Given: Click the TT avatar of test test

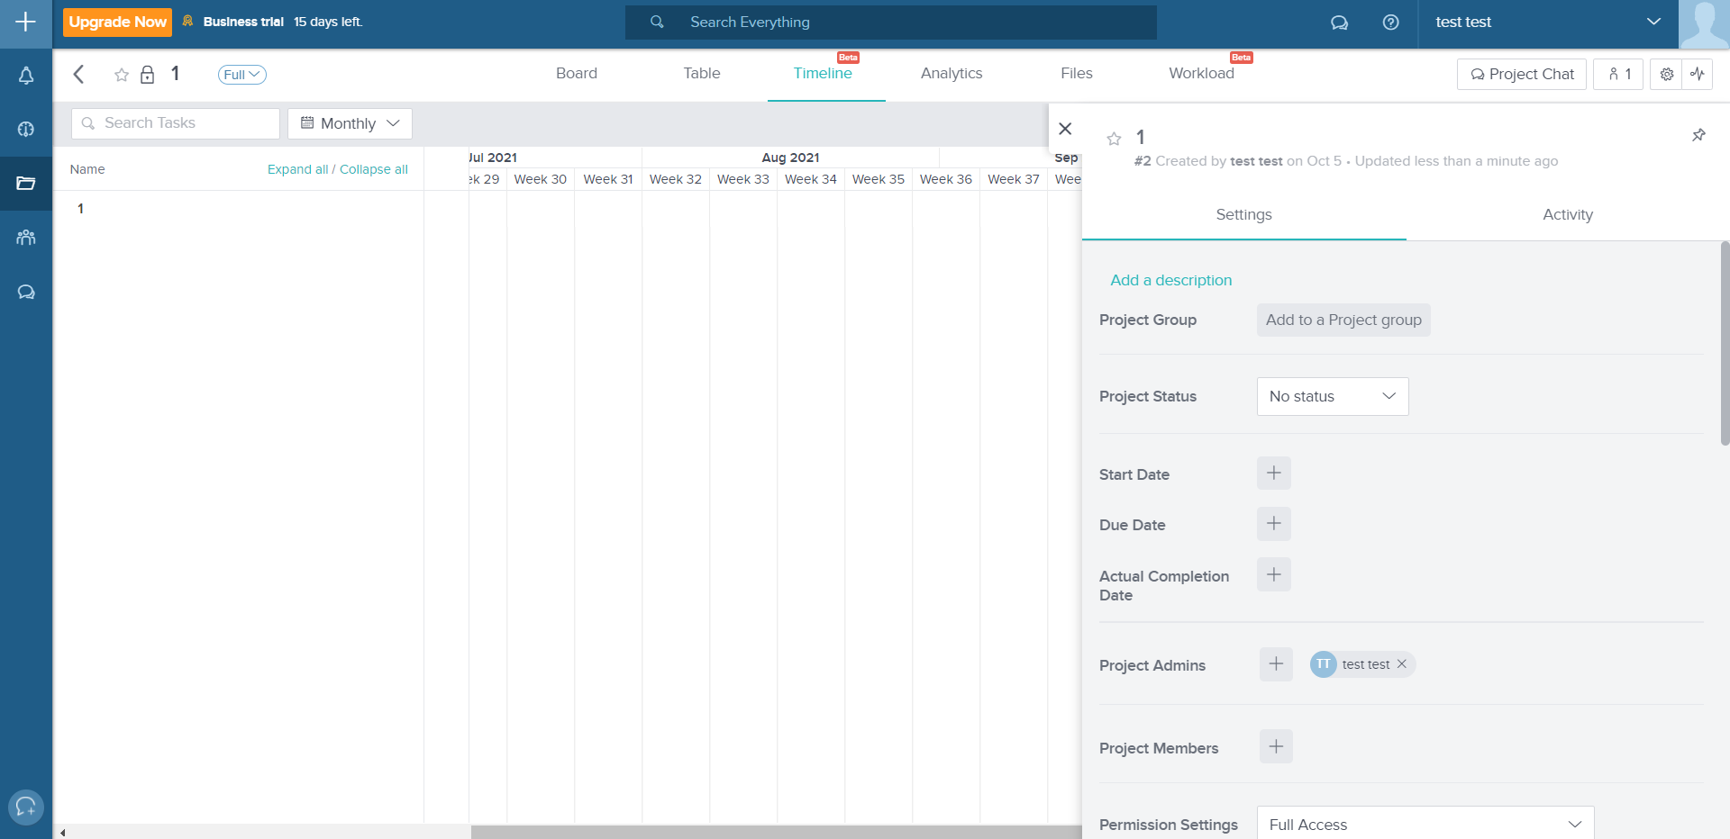Looking at the screenshot, I should [x=1323, y=664].
